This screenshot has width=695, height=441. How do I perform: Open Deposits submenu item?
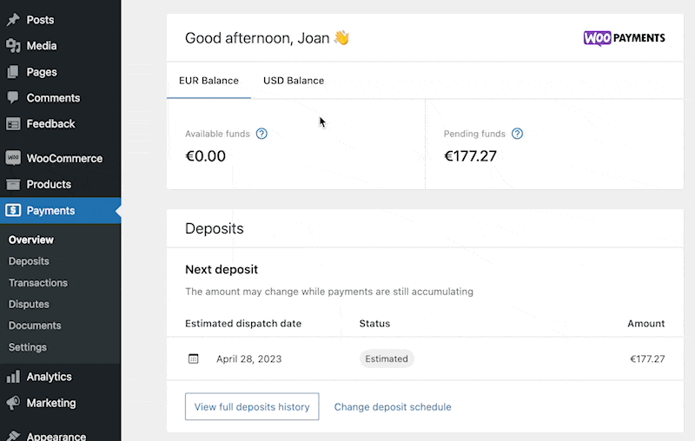(29, 261)
